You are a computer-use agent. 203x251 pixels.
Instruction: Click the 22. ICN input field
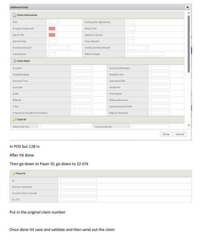tap(78, 199)
